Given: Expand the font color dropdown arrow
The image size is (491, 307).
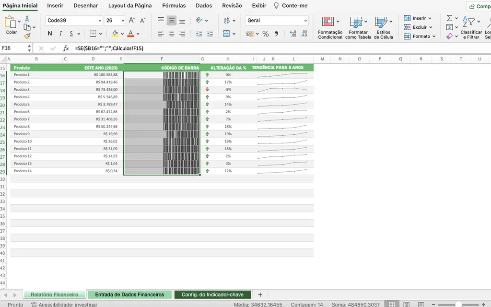Looking at the screenshot, I should click(x=138, y=34).
